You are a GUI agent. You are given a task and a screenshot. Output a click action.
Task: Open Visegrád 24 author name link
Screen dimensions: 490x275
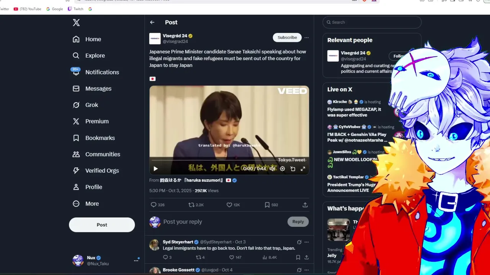[175, 36]
